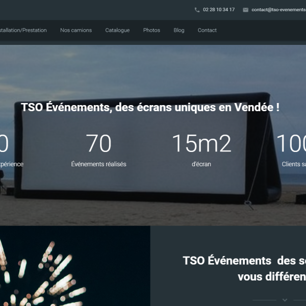The width and height of the screenshot is (306, 306).
Task: Click the 70 events counter number
Action: [98, 144]
